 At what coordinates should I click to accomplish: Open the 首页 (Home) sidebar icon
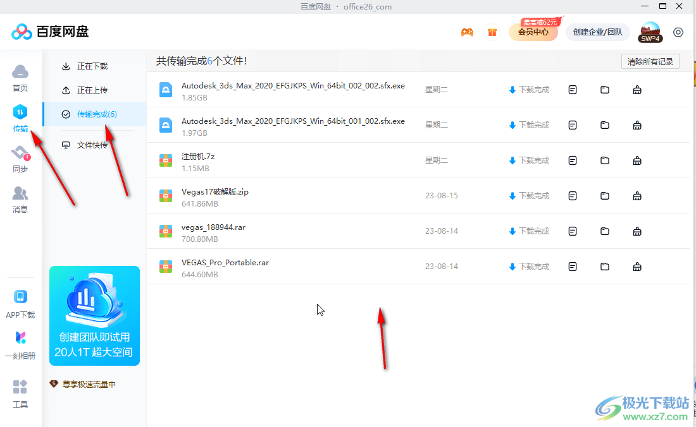coord(20,73)
